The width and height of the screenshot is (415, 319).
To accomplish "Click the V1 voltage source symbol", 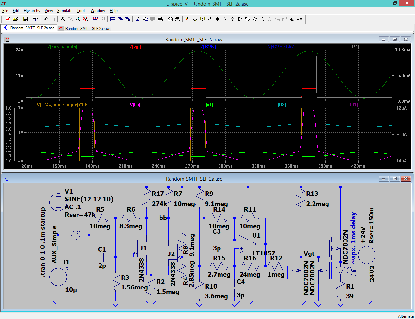I will point(58,202).
